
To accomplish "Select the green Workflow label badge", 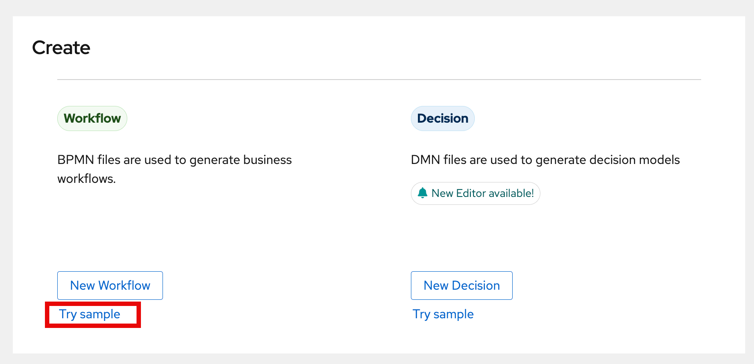I will coord(92,118).
